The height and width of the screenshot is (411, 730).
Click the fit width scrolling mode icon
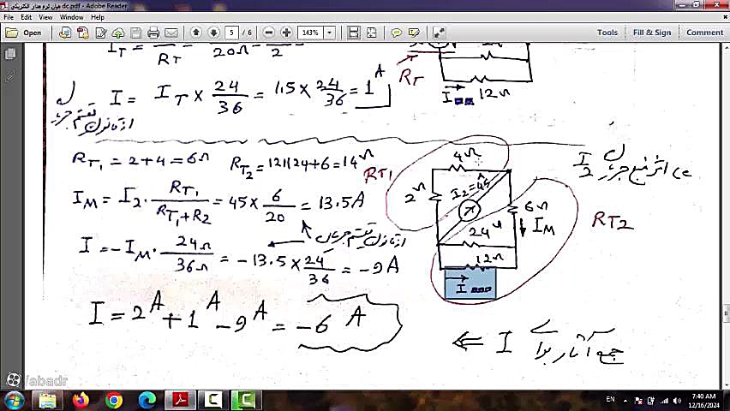coord(354,33)
